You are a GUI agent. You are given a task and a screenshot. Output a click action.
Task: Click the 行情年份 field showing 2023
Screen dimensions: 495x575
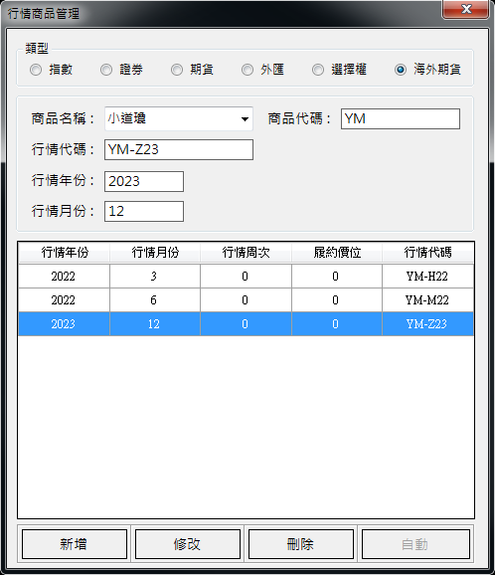(144, 181)
